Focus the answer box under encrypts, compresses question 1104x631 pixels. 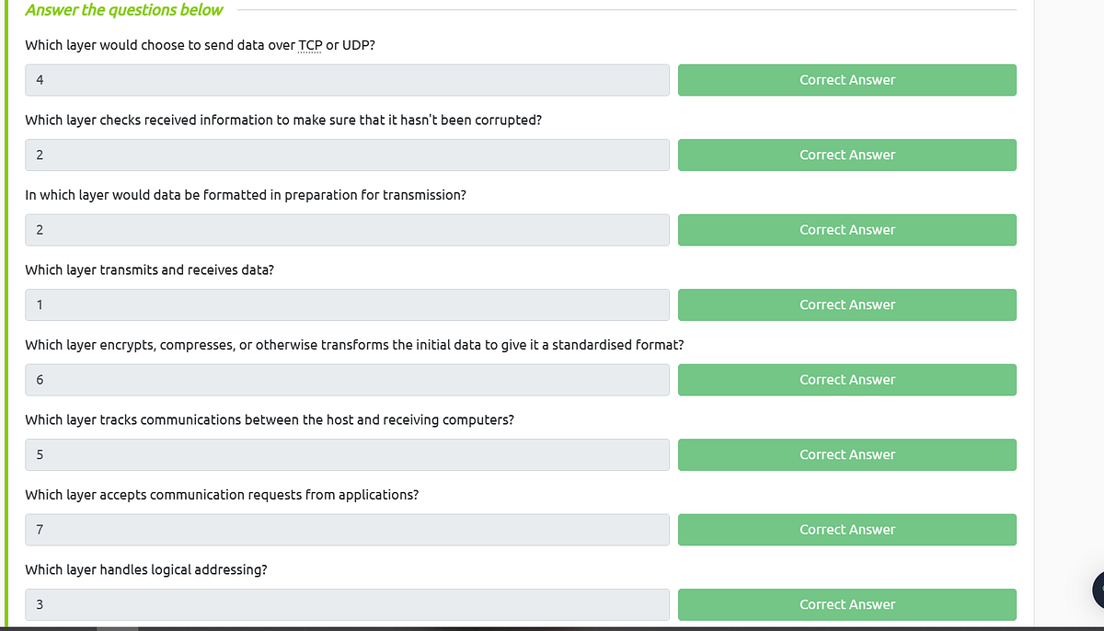click(x=347, y=380)
